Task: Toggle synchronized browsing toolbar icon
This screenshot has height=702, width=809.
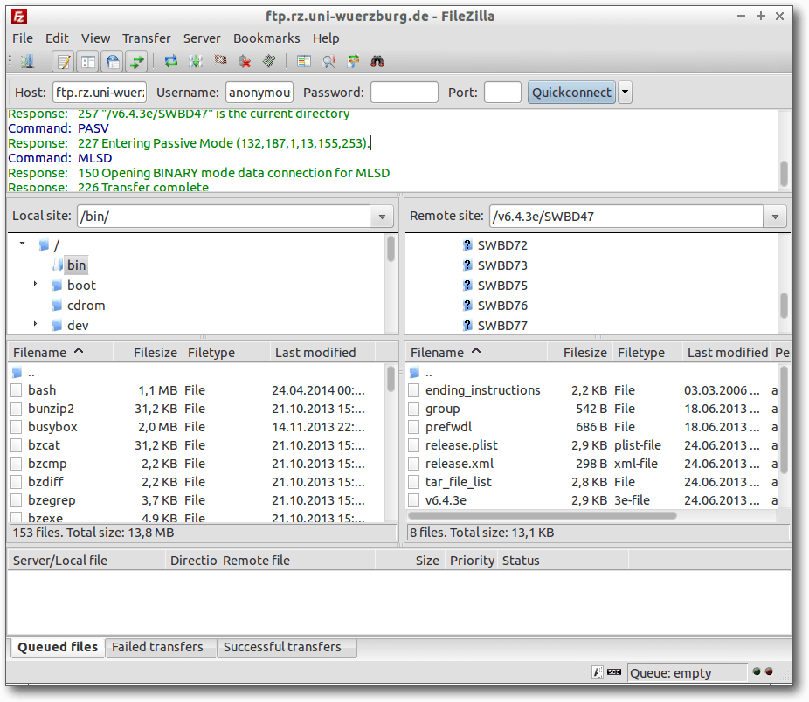Action: pyautogui.click(x=353, y=62)
